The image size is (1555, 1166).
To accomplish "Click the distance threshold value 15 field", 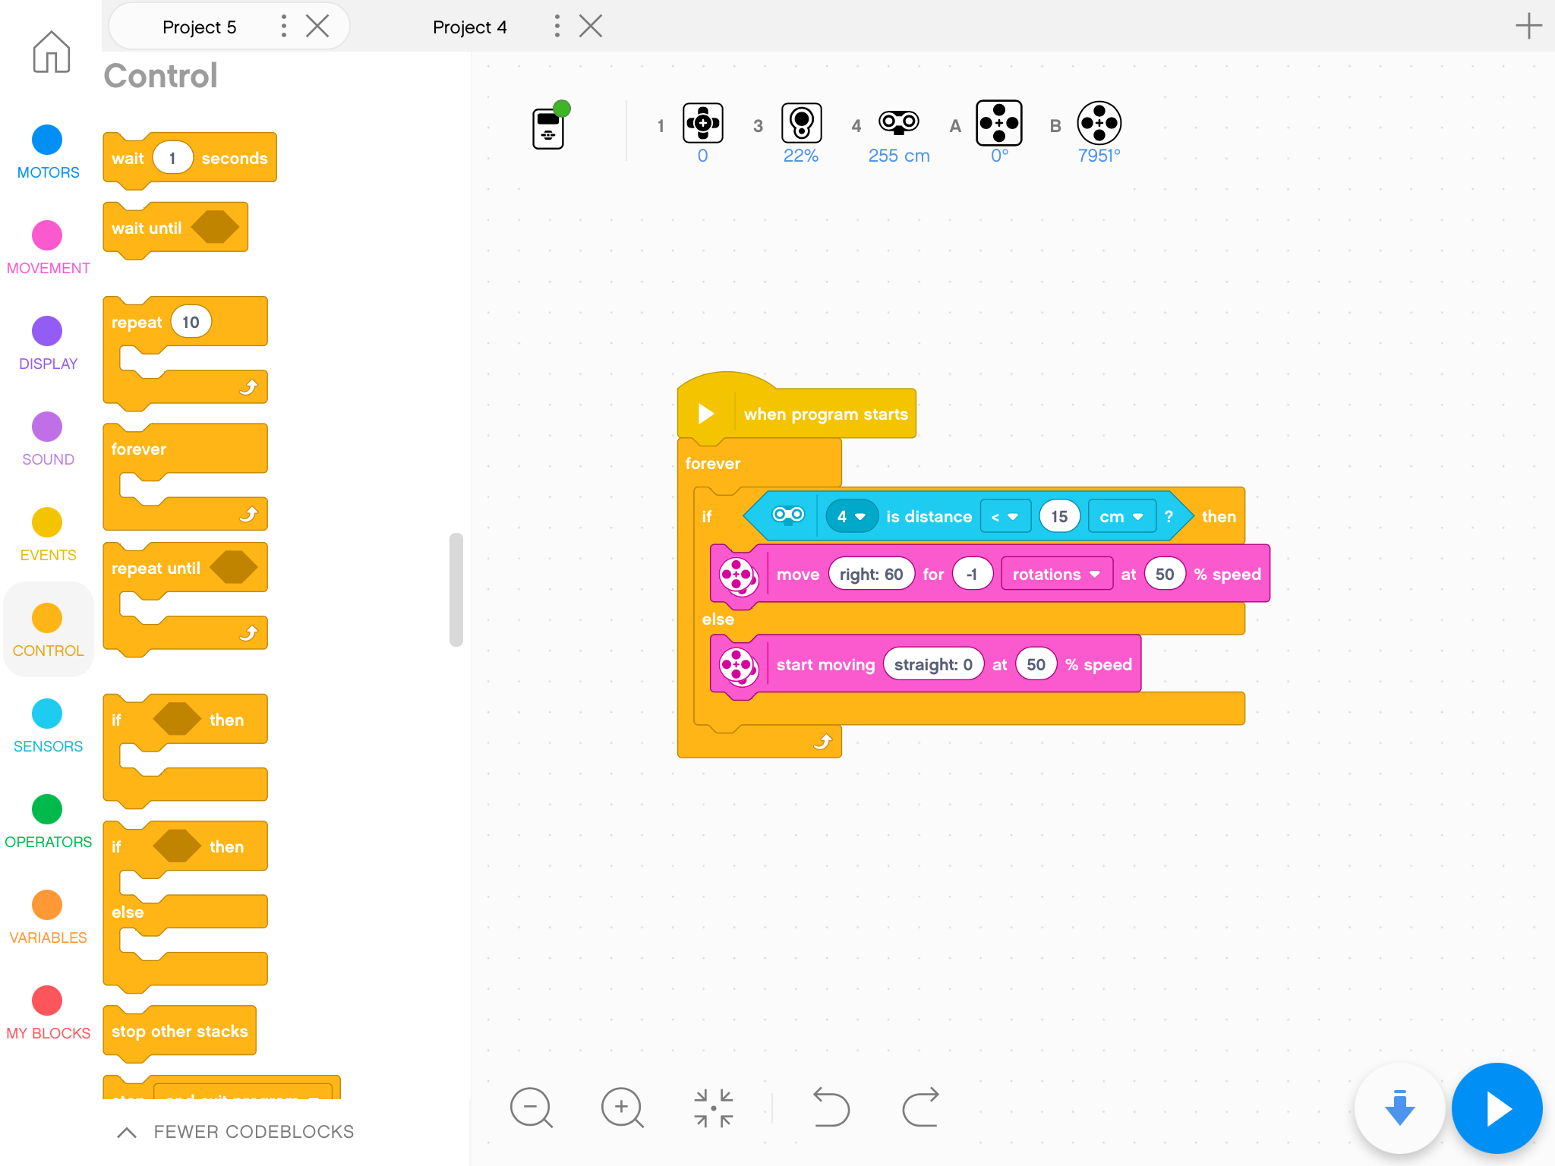I will click(1059, 517).
